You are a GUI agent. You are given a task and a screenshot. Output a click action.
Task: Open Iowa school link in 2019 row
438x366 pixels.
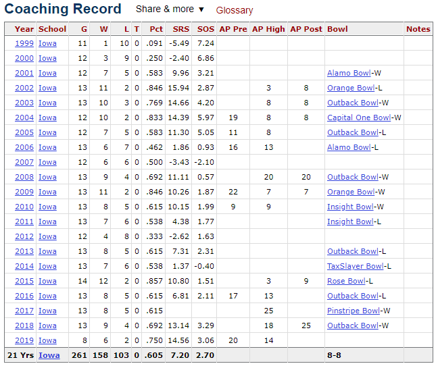pyautogui.click(x=47, y=340)
